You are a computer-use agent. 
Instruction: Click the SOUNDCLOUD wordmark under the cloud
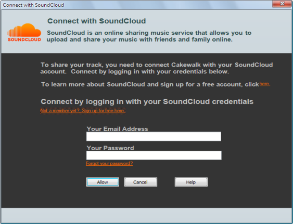point(24,39)
